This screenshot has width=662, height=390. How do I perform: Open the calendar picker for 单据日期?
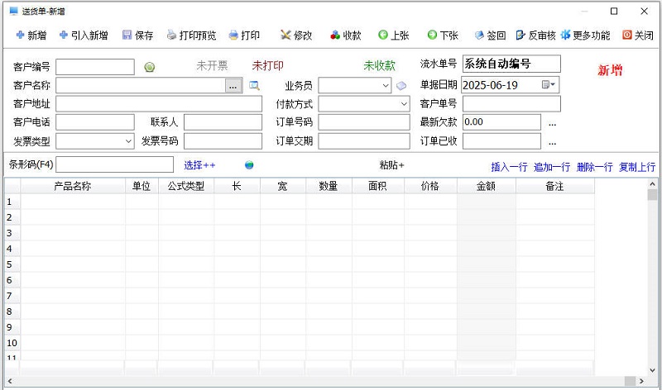pyautogui.click(x=549, y=85)
